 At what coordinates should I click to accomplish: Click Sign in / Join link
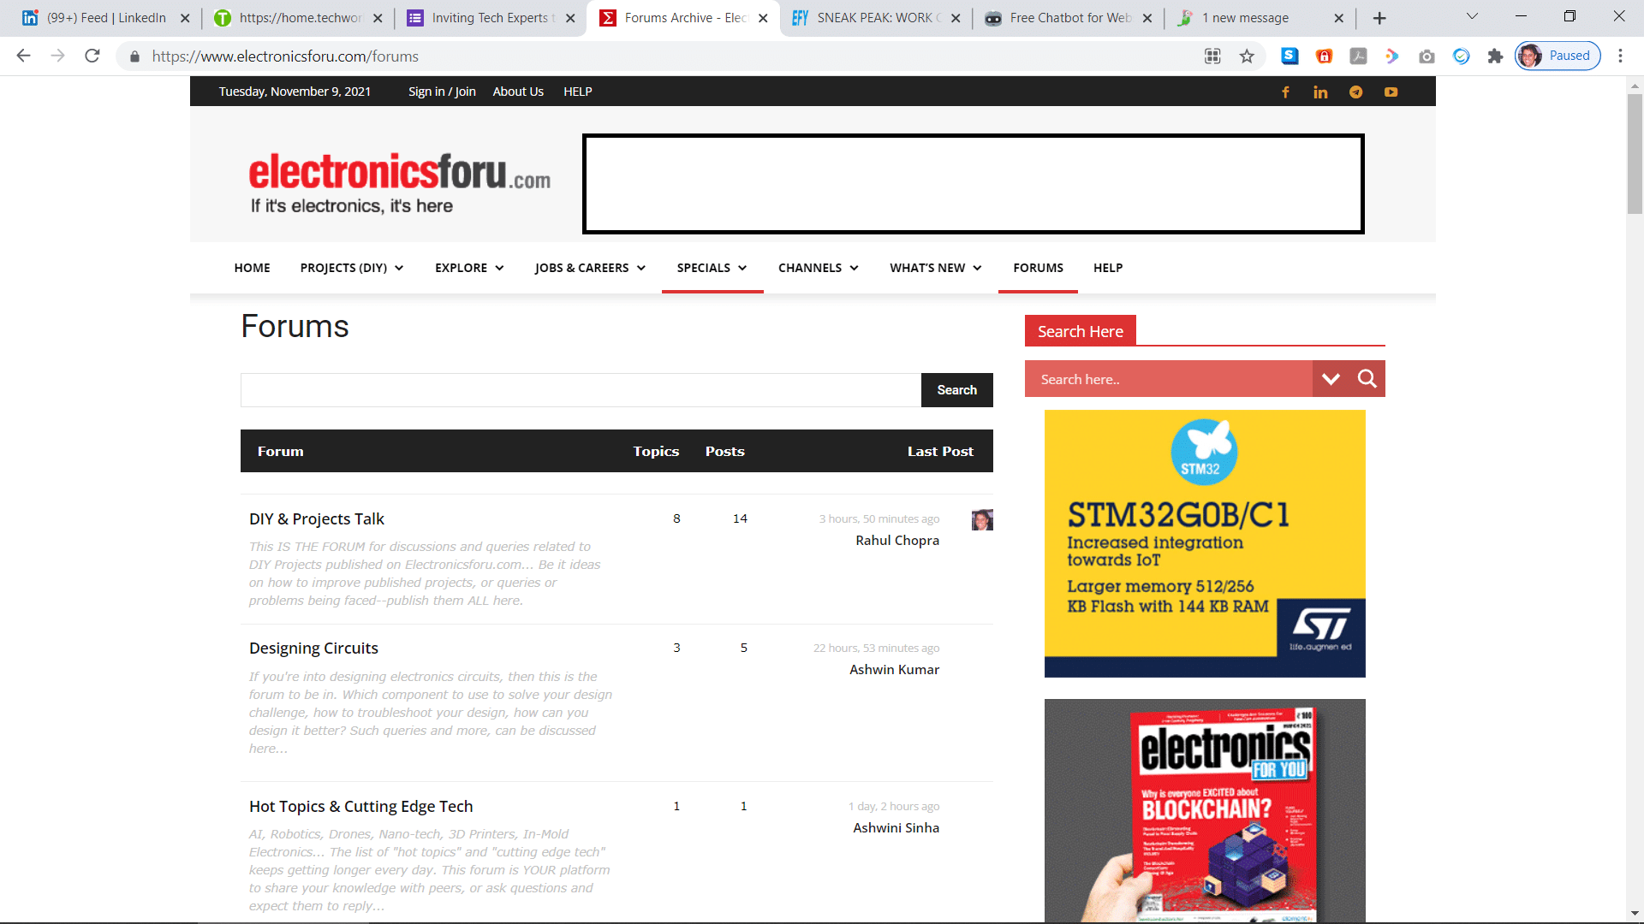[442, 92]
